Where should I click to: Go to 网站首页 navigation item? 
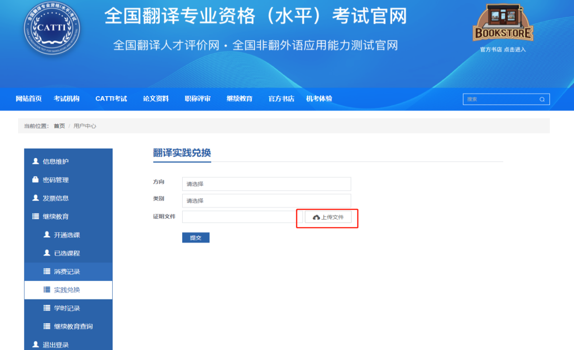[28, 98]
